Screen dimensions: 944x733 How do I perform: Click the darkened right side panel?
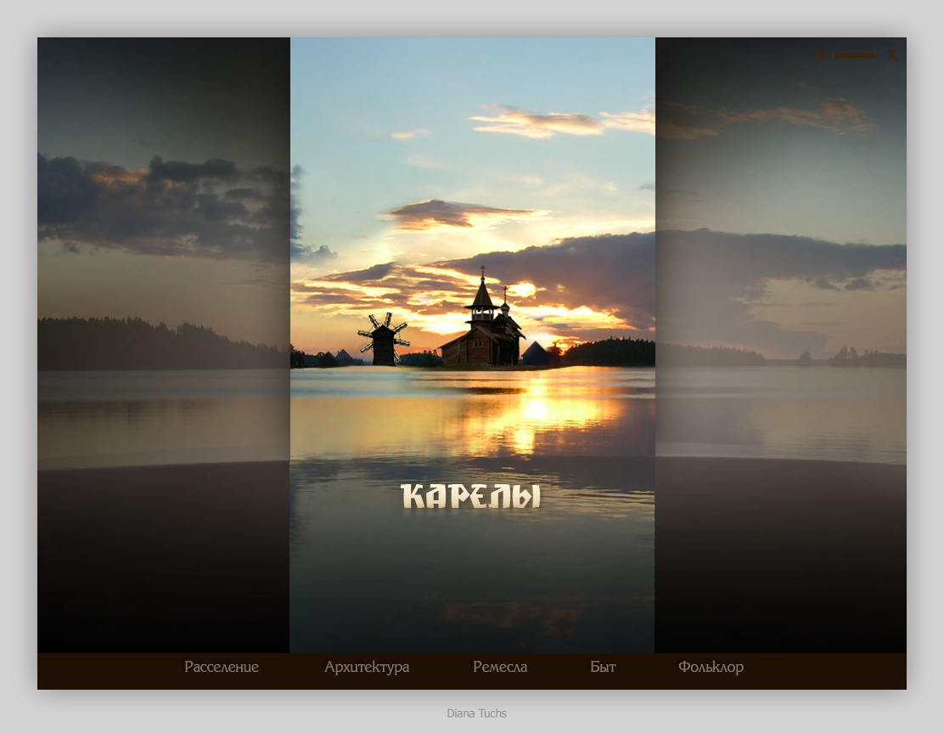[781, 527]
